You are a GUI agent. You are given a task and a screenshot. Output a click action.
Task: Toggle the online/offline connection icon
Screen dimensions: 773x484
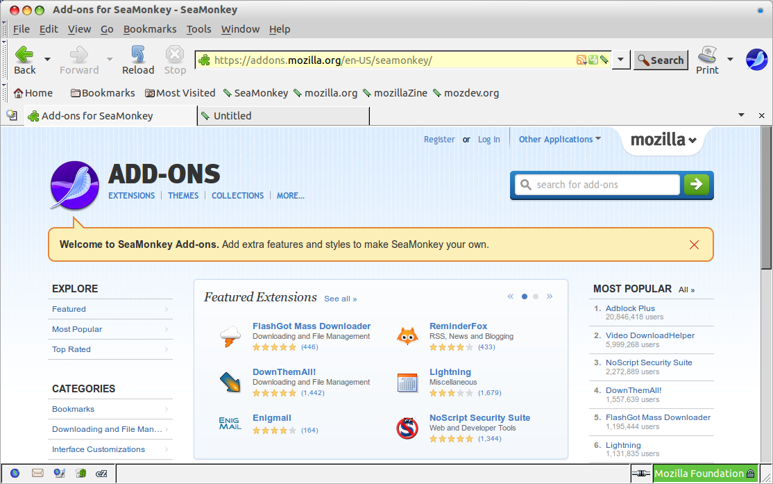point(641,474)
